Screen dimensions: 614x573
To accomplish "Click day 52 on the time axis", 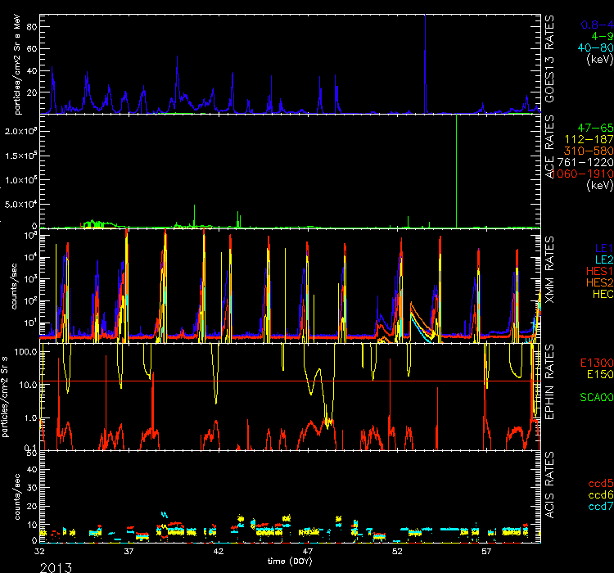I will coord(396,553).
